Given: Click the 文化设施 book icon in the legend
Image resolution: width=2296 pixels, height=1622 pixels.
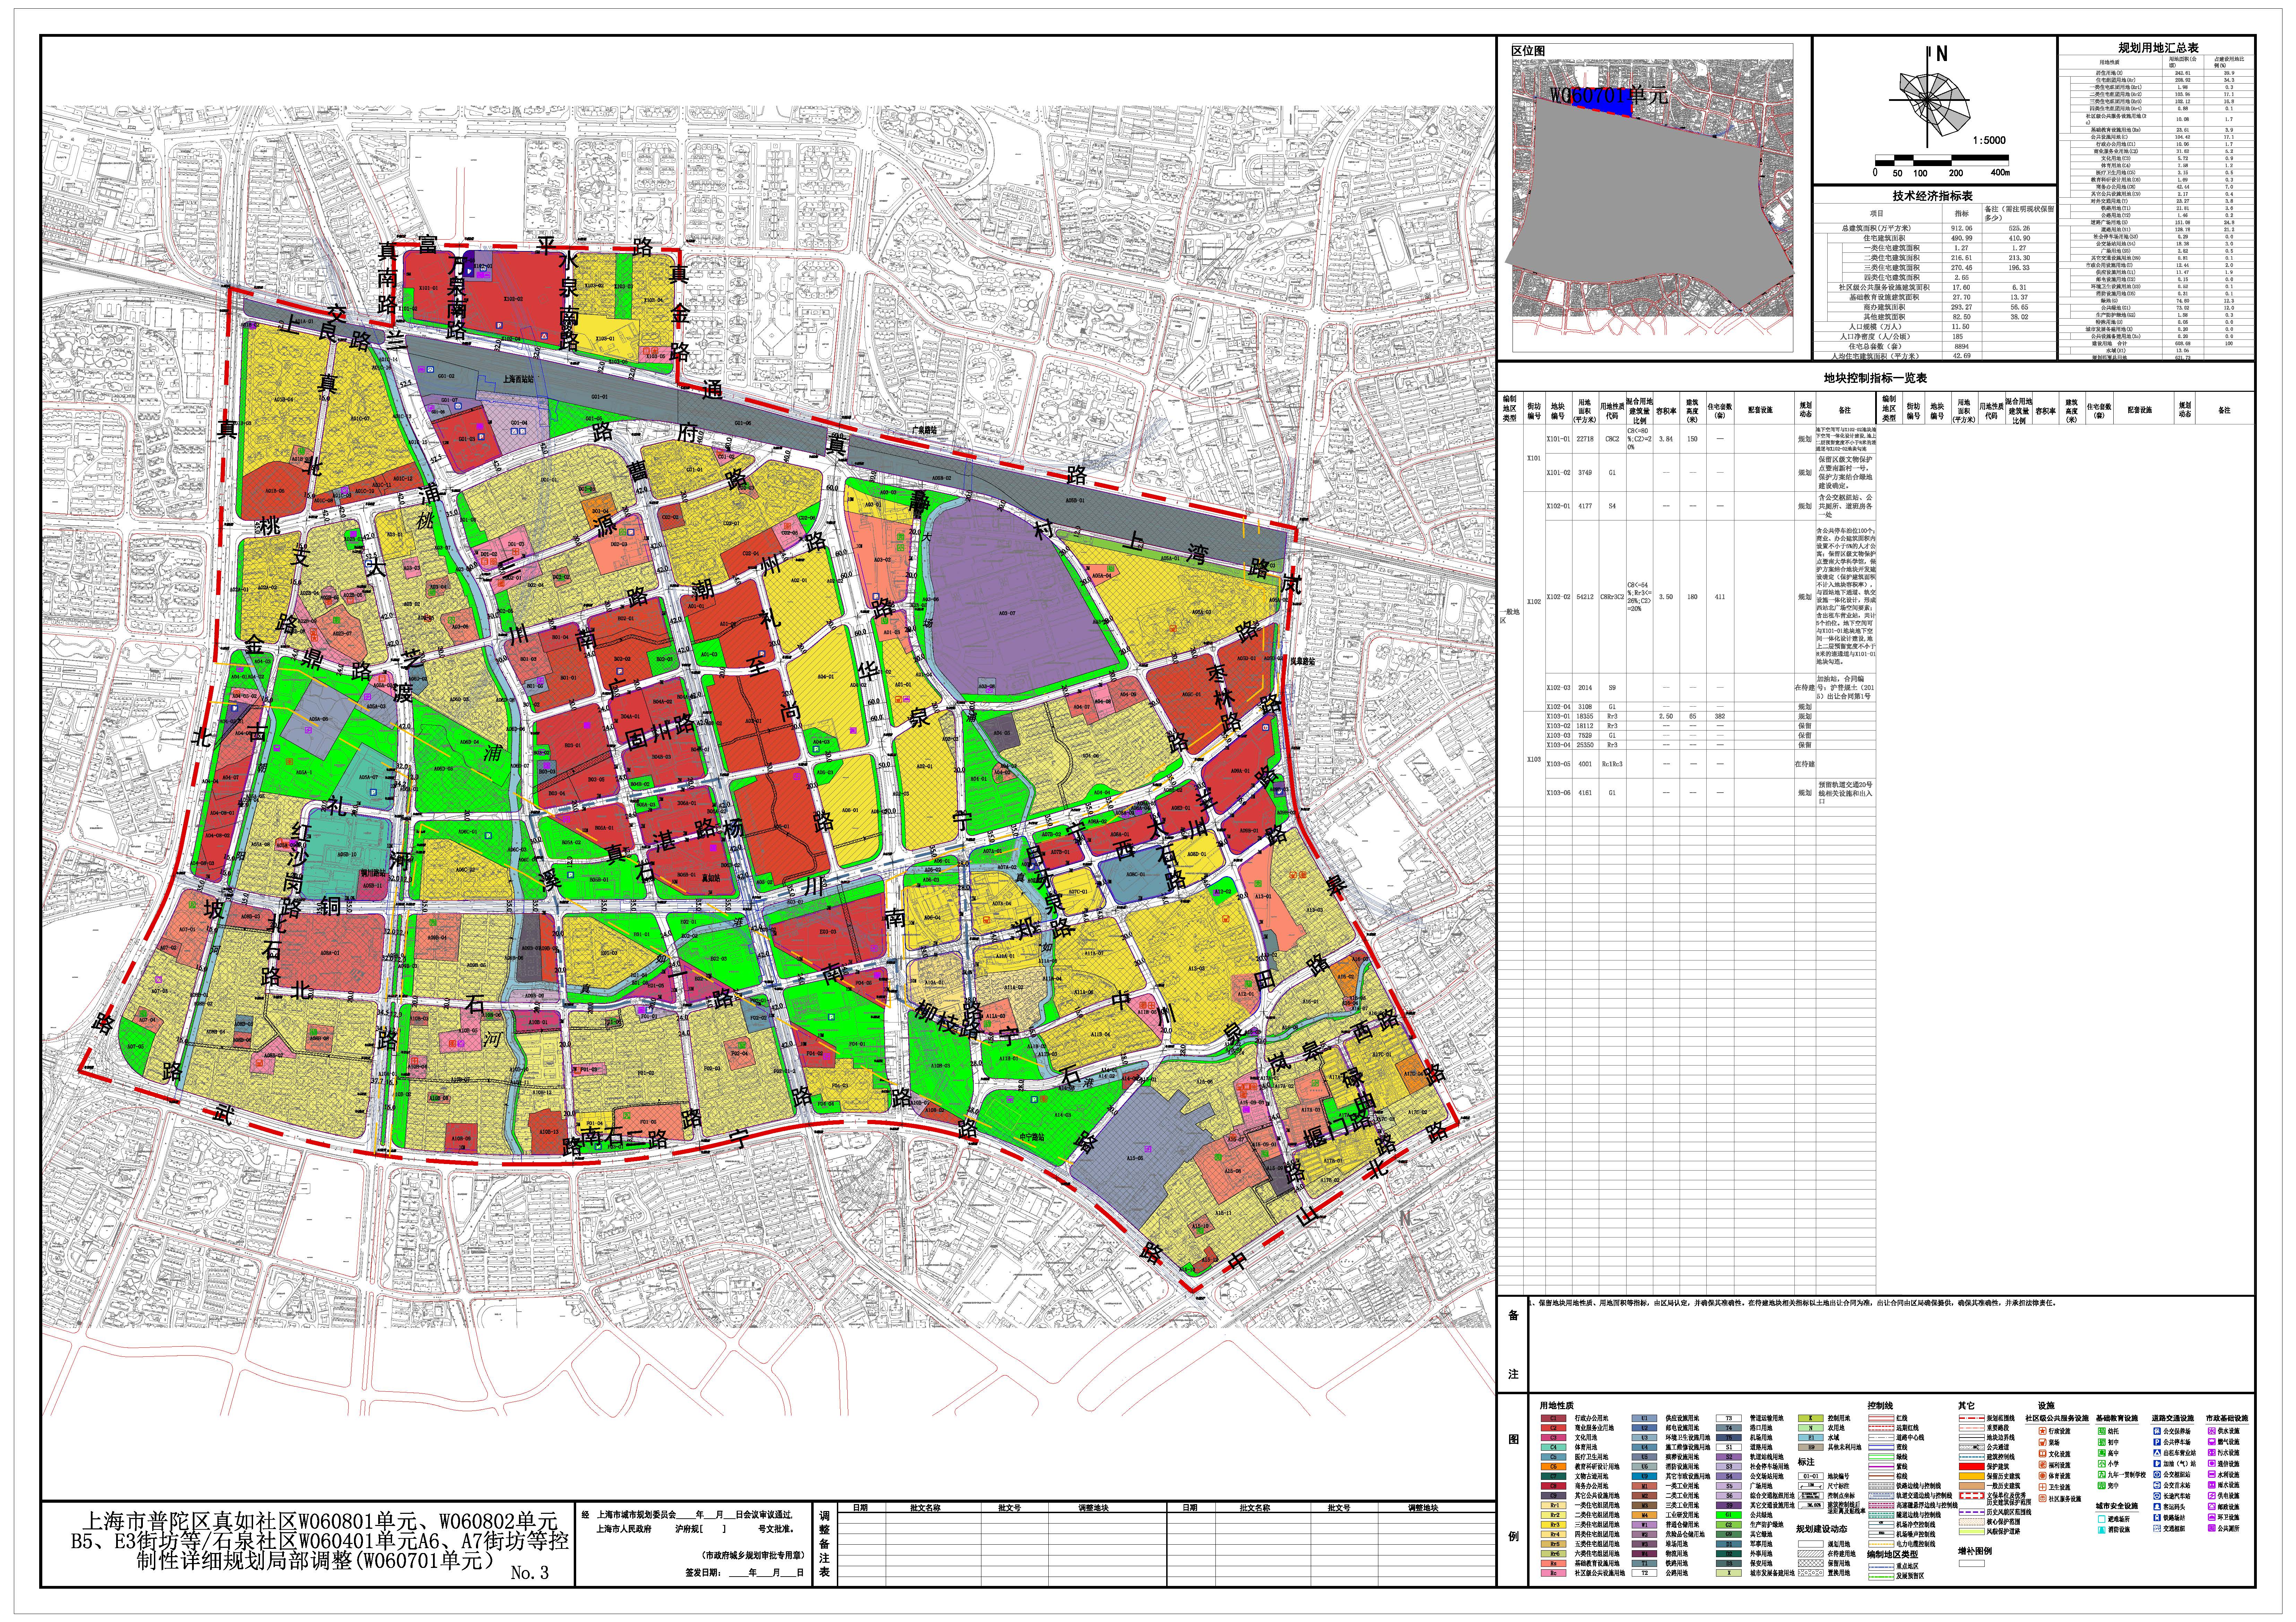Looking at the screenshot, I should pyautogui.click(x=2042, y=1454).
